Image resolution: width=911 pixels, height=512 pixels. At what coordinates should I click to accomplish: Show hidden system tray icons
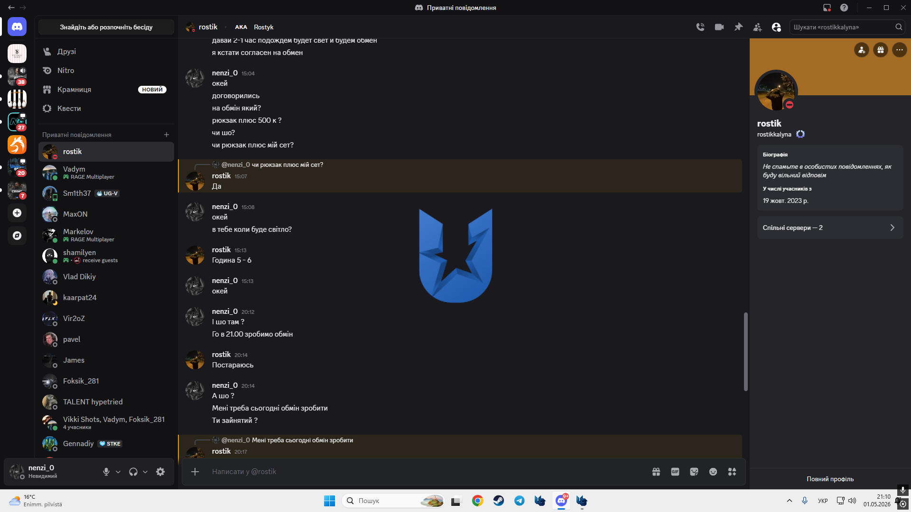point(790,501)
